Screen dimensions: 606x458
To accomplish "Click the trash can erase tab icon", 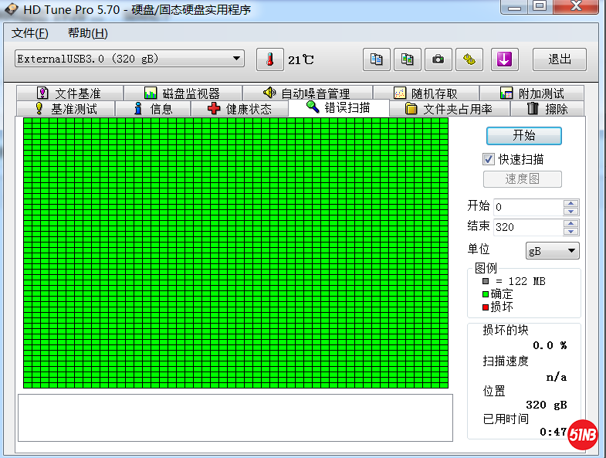I will 532,109.
